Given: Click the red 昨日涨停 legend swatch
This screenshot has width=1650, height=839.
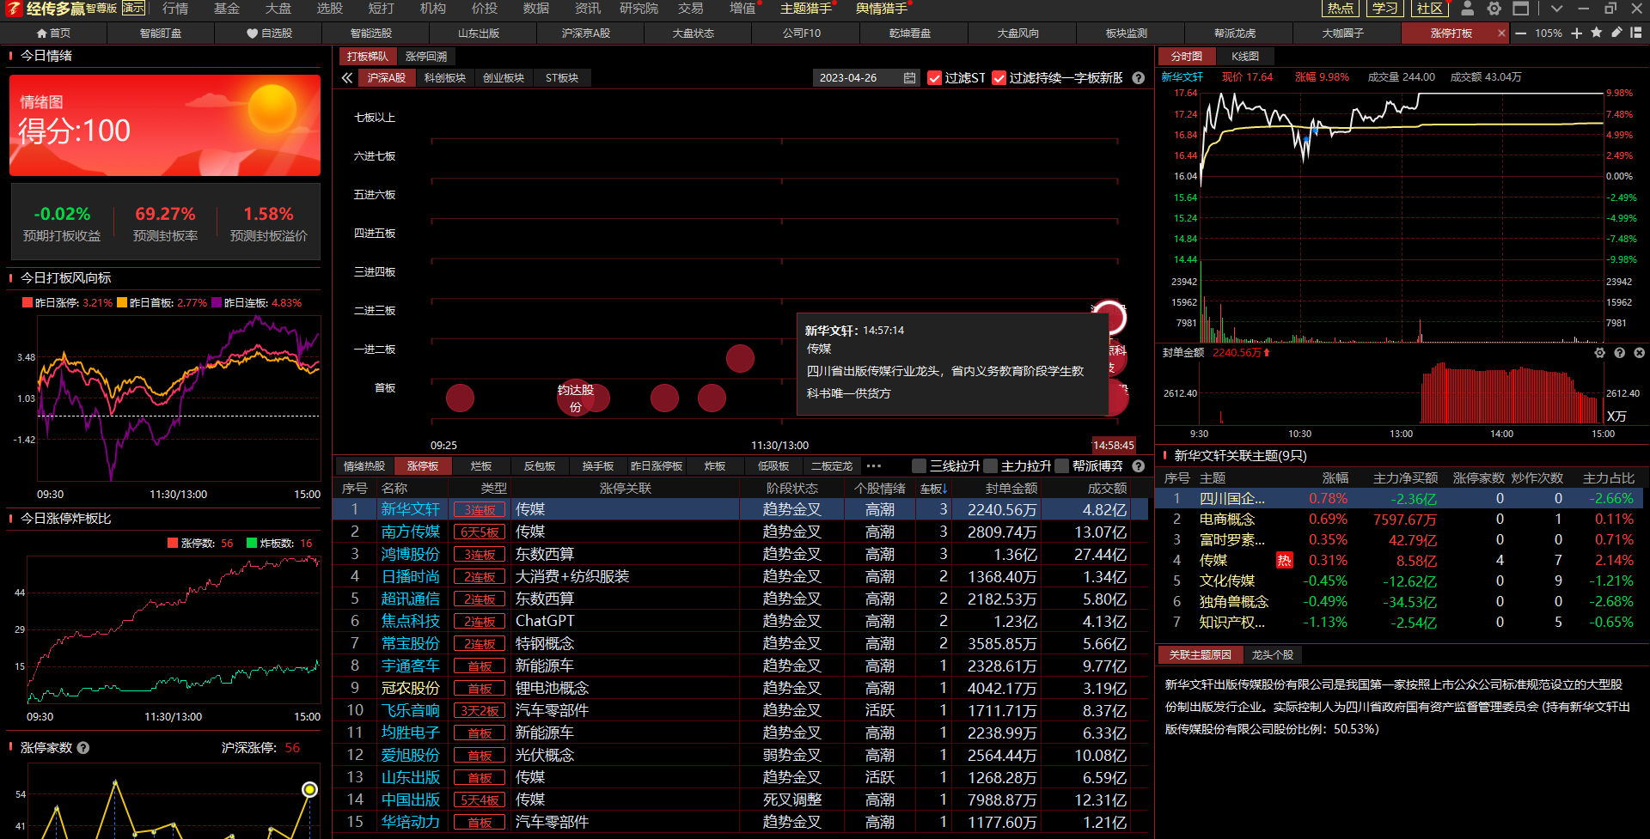Looking at the screenshot, I should pos(27,302).
